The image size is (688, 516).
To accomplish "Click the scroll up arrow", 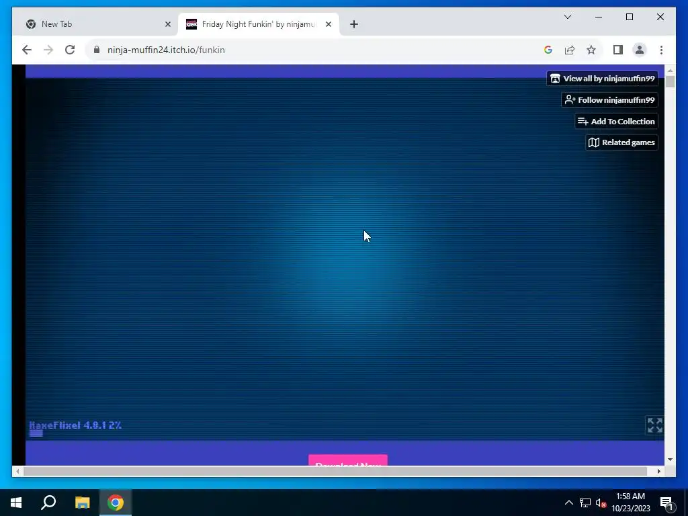I will 670,70.
